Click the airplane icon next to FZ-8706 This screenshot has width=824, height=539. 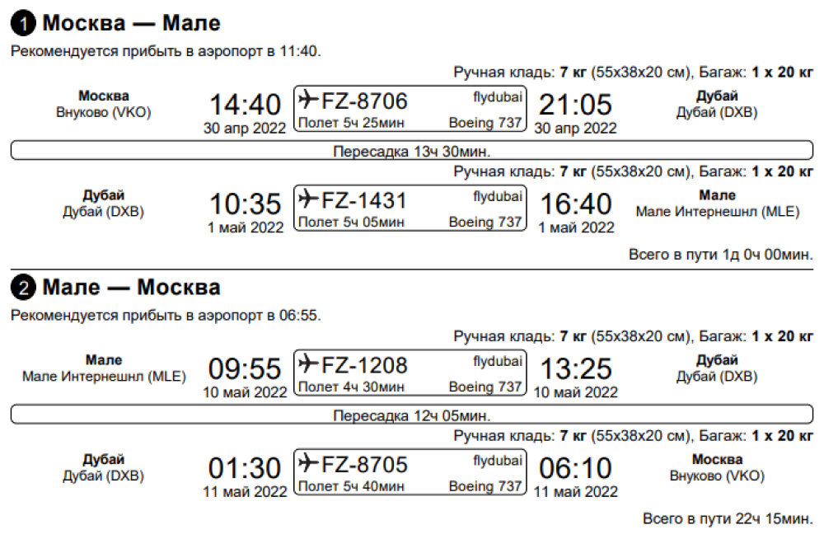point(308,99)
